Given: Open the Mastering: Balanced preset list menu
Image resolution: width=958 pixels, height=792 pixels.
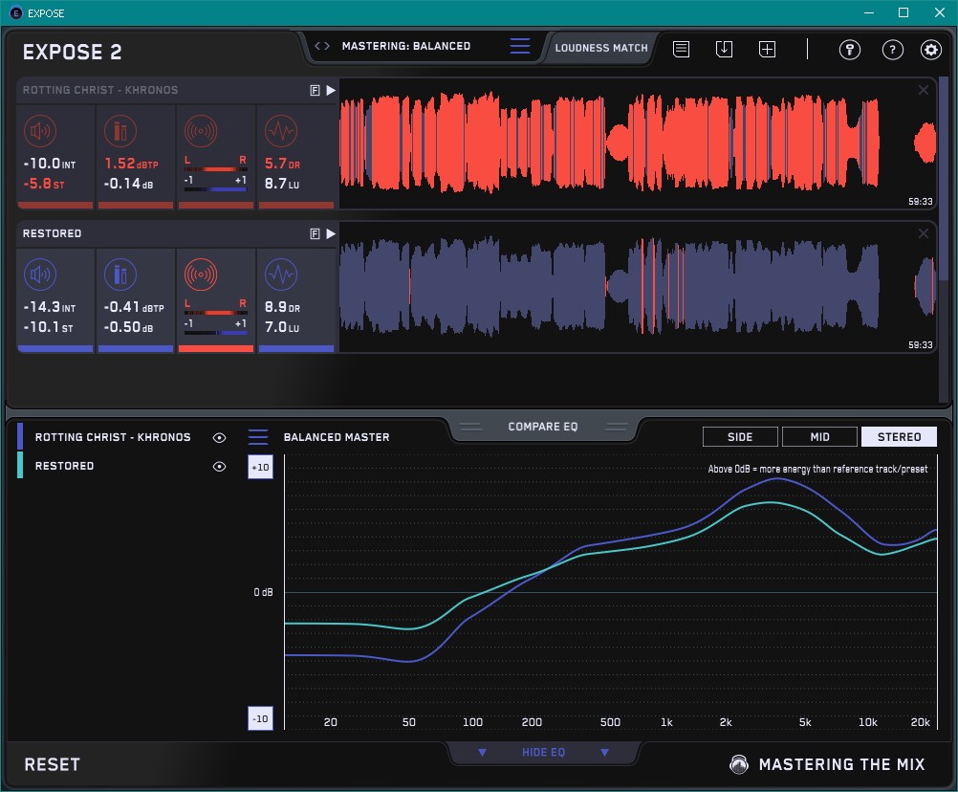Looking at the screenshot, I should [x=519, y=46].
